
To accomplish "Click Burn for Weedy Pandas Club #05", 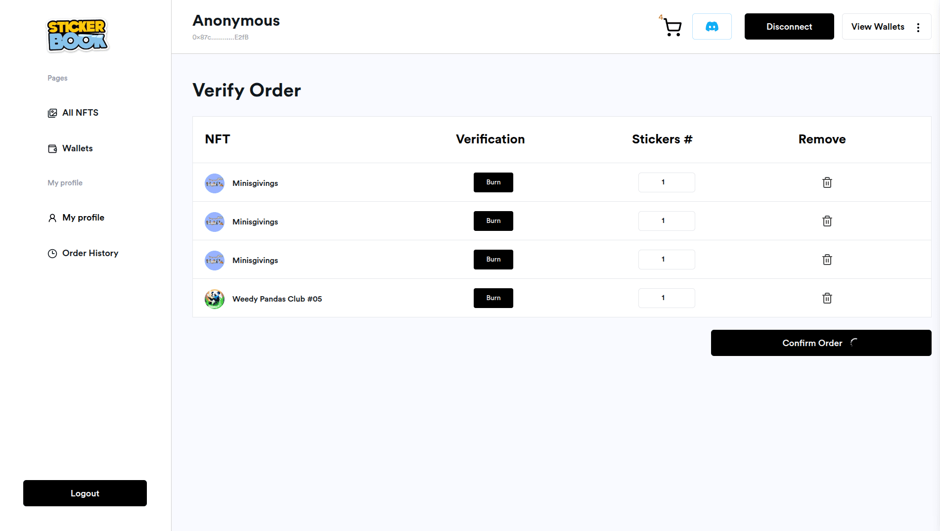I will 493,298.
